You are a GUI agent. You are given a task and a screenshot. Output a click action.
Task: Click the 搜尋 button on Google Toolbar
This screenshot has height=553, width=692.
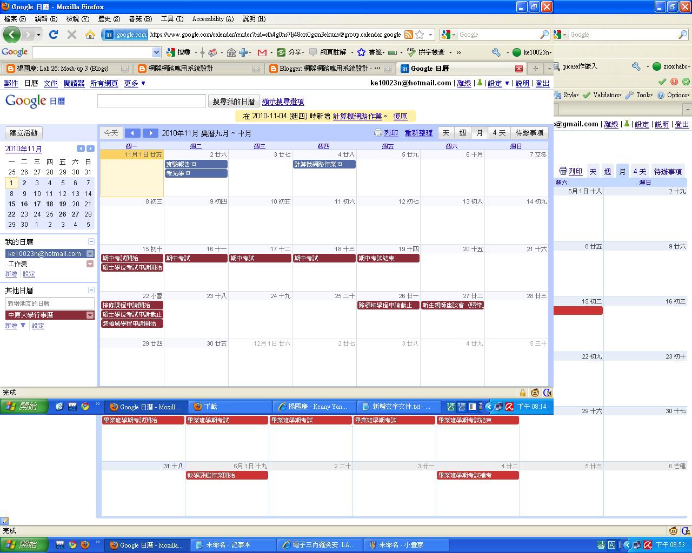[178, 52]
